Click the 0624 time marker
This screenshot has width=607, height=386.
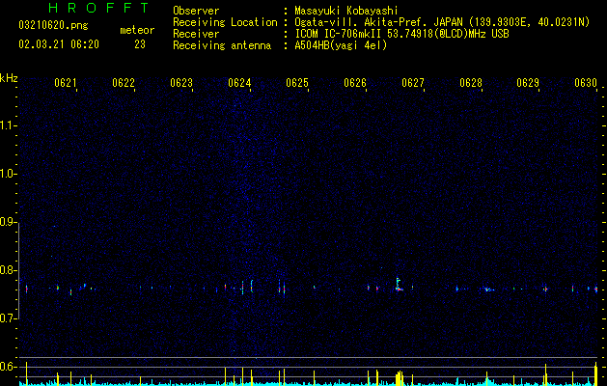click(239, 83)
